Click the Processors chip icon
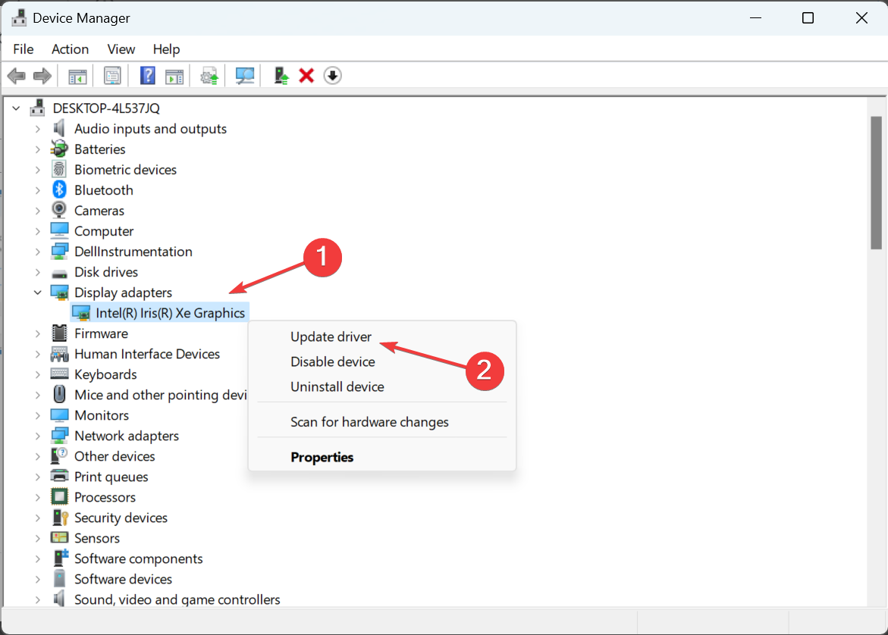The height and width of the screenshot is (635, 888). coord(59,497)
